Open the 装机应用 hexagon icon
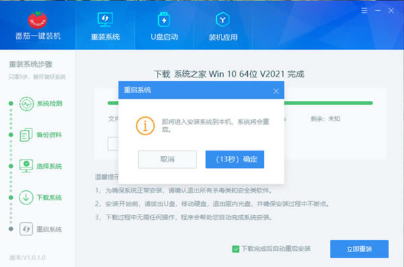The height and width of the screenshot is (267, 404). (223, 20)
